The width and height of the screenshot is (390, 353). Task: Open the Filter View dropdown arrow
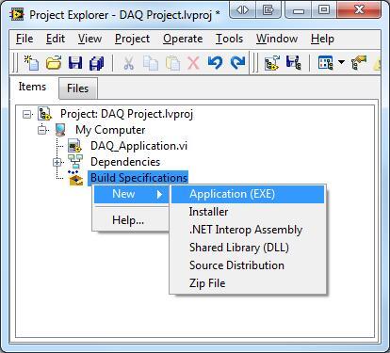pos(341,62)
